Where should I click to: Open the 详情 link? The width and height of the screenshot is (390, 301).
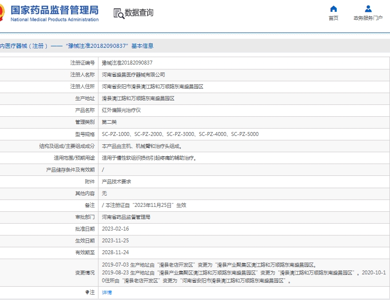pos(107,292)
